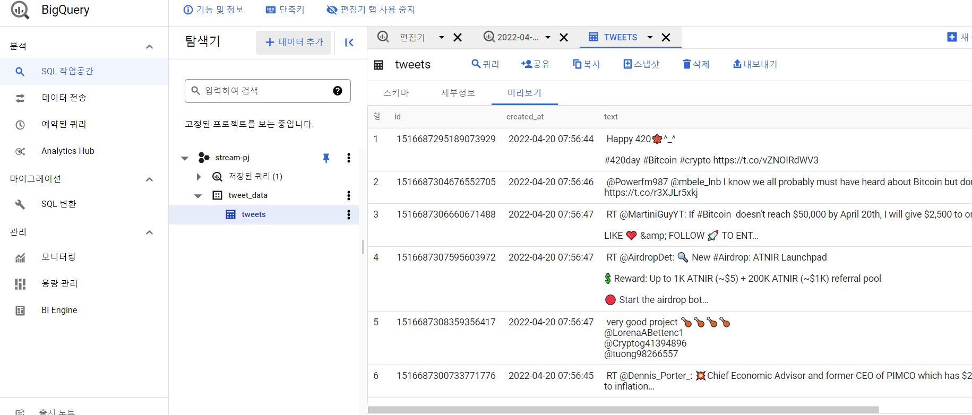This screenshot has width=972, height=415.
Task: Click the created_at column header
Action: pos(525,117)
